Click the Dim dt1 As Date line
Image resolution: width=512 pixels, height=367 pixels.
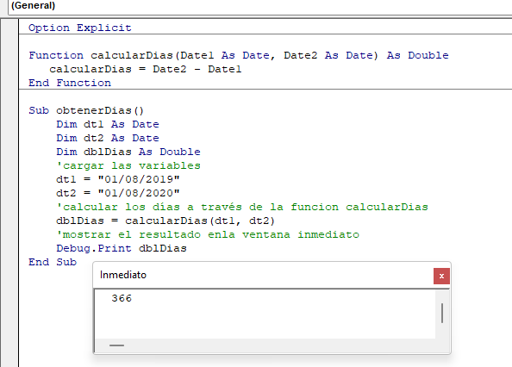click(x=108, y=124)
